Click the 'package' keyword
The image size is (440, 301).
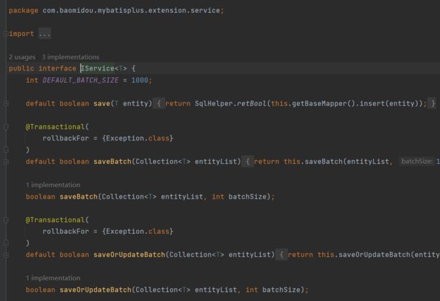[23, 11]
